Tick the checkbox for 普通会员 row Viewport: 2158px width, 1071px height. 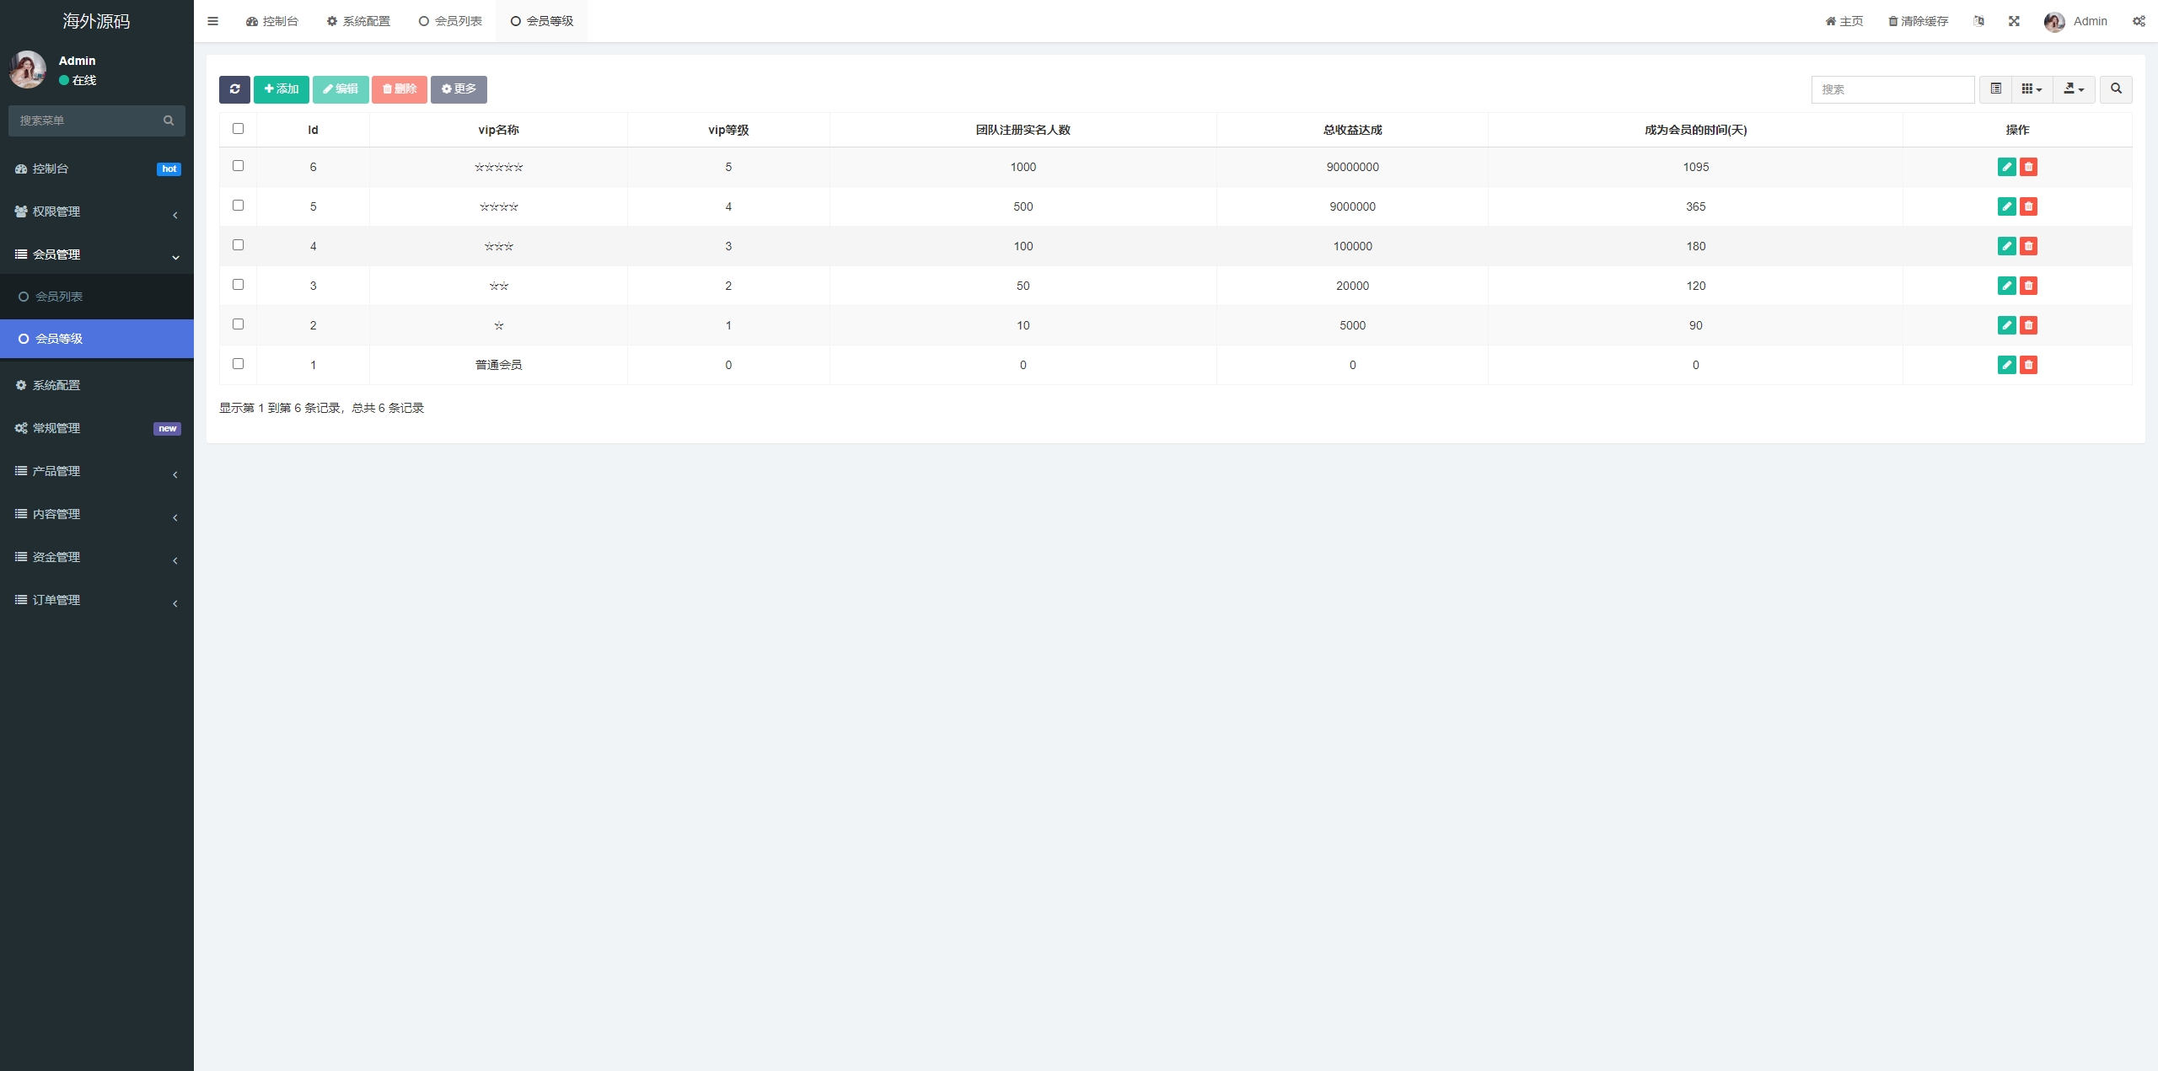coord(238,364)
